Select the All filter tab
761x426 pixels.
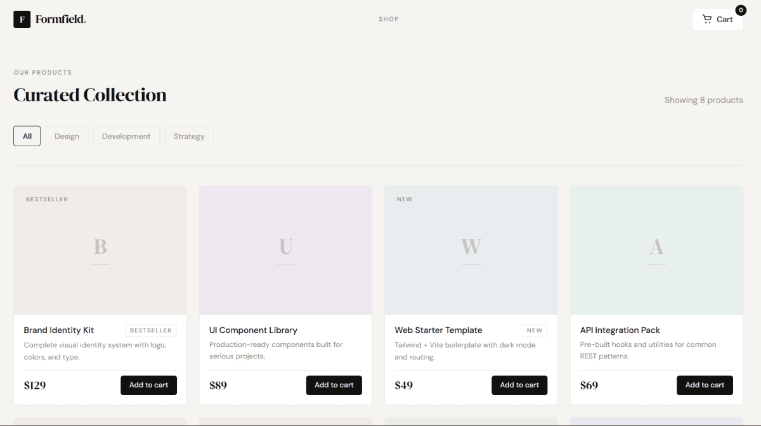point(27,136)
